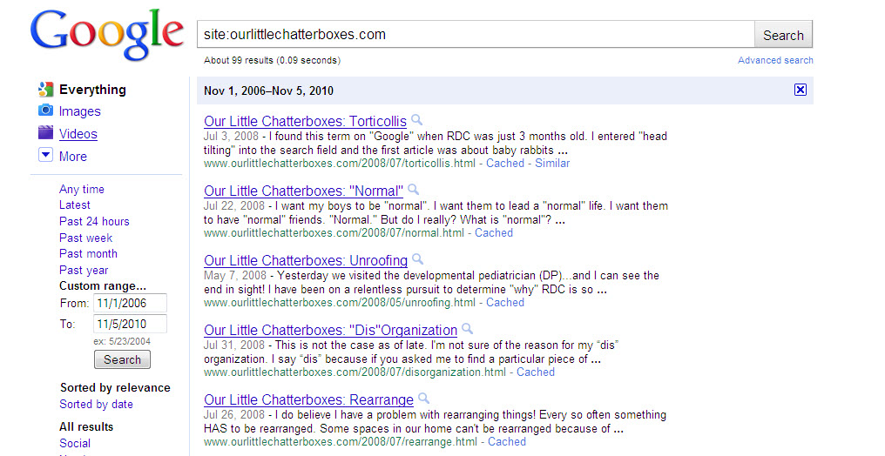
Task: Close the date range filter bar
Action: click(801, 90)
